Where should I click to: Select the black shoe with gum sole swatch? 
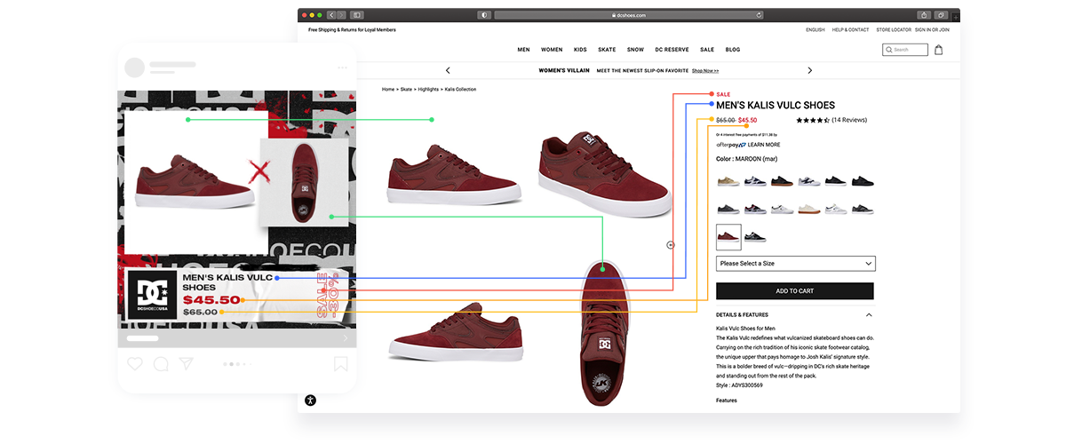click(x=782, y=180)
